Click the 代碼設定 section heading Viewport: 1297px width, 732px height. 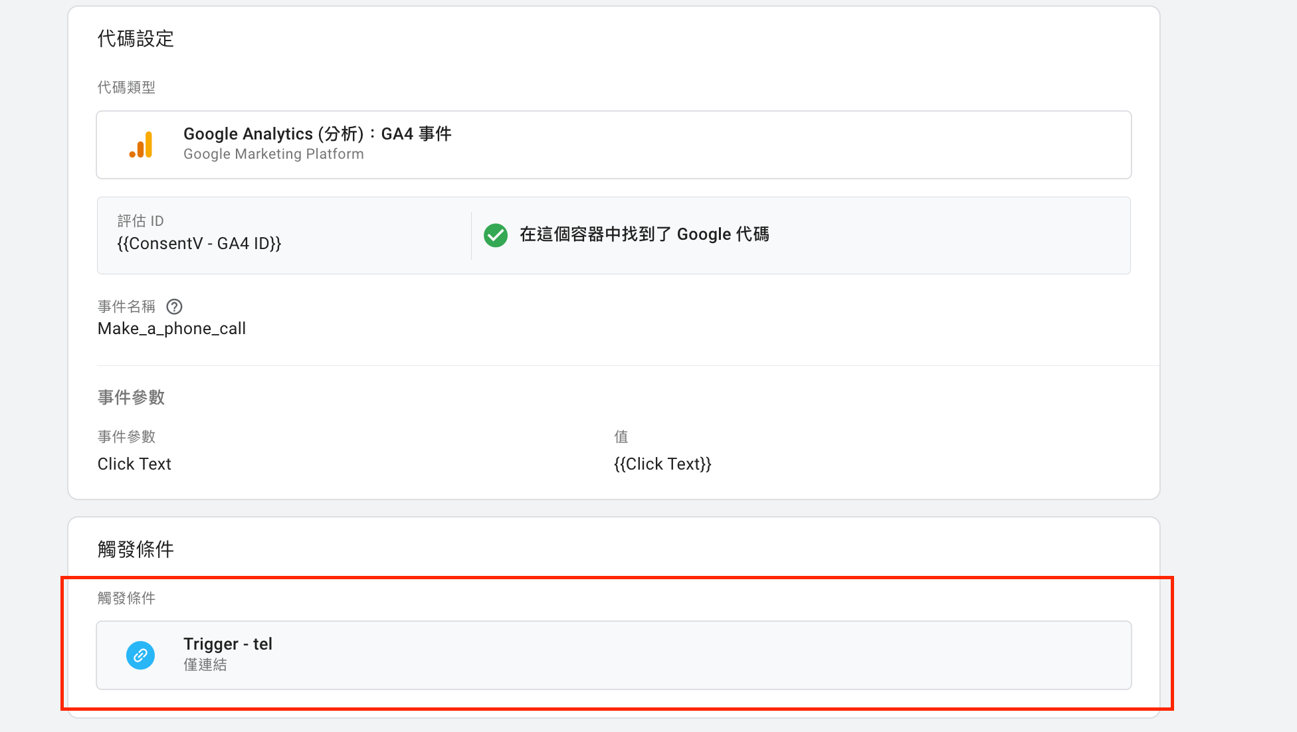coord(136,39)
